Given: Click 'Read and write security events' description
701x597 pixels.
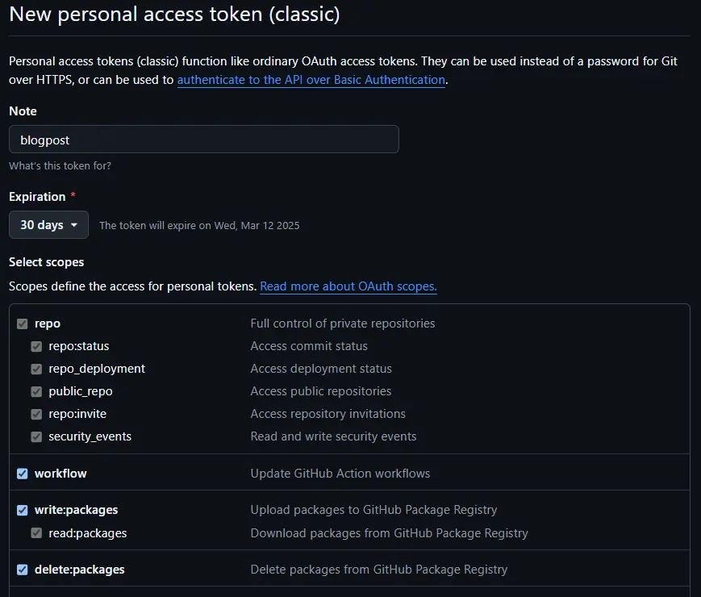Looking at the screenshot, I should [333, 436].
